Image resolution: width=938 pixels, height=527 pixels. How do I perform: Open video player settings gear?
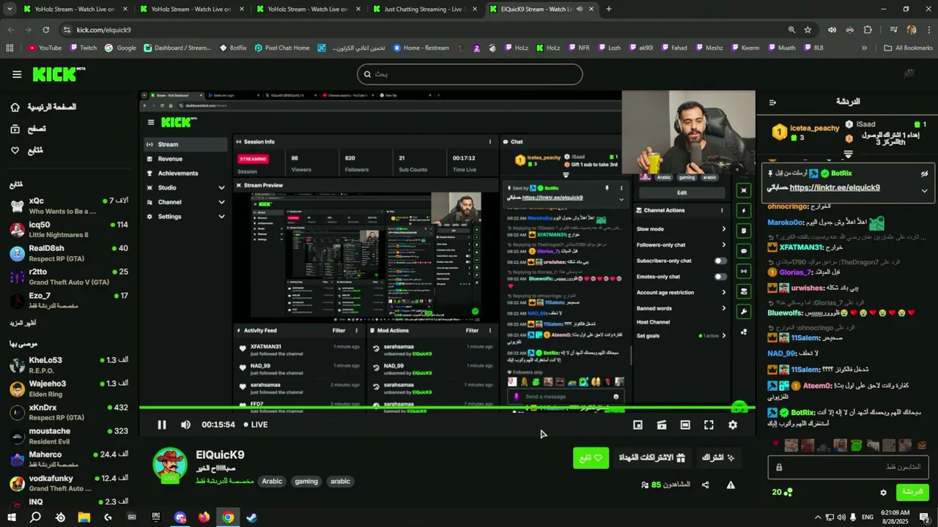[733, 425]
